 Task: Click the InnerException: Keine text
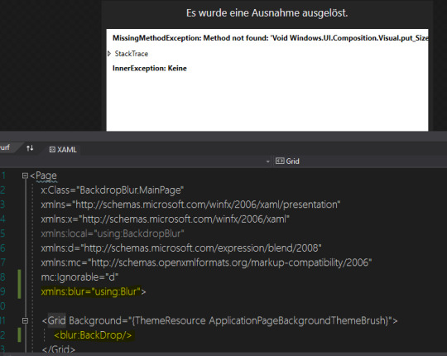(x=149, y=69)
